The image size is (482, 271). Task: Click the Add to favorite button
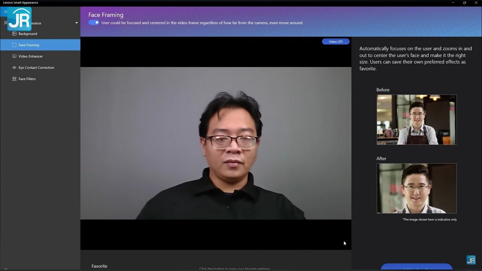click(416, 268)
